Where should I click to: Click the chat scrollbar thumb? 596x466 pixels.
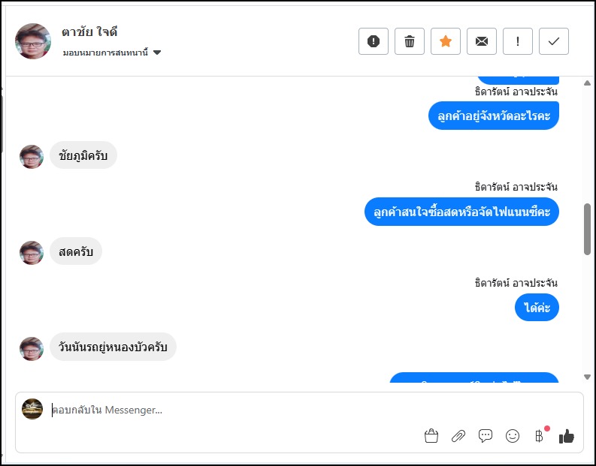coord(587,228)
